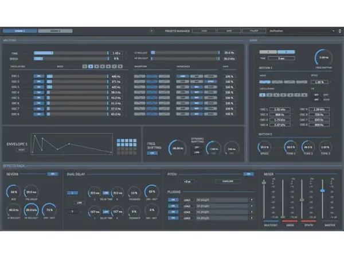Choose the triangle waveform for OSC 4
Screen dimensions: 344x258
(x=152, y=92)
